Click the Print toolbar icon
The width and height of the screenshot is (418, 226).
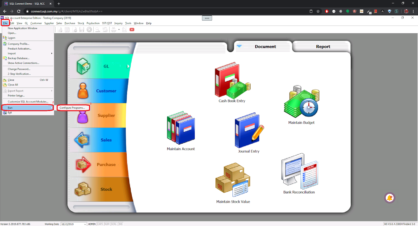[114, 30]
